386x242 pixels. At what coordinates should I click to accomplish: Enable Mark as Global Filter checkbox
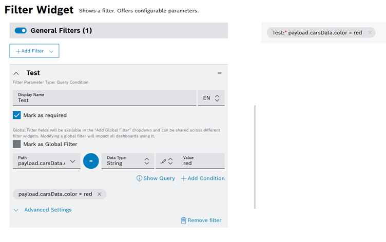click(x=17, y=144)
